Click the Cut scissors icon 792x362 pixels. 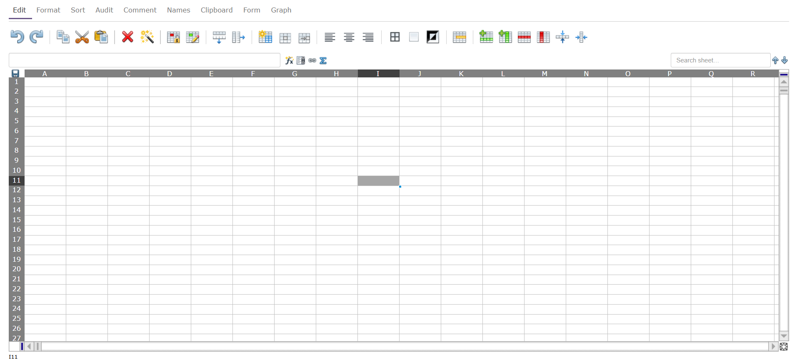pos(82,37)
